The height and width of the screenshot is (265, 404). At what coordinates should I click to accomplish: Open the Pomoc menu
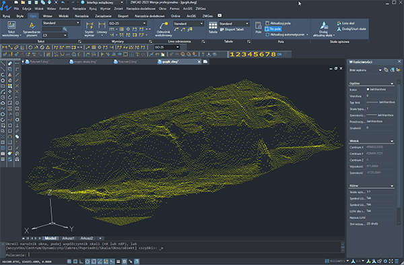[x=174, y=9]
